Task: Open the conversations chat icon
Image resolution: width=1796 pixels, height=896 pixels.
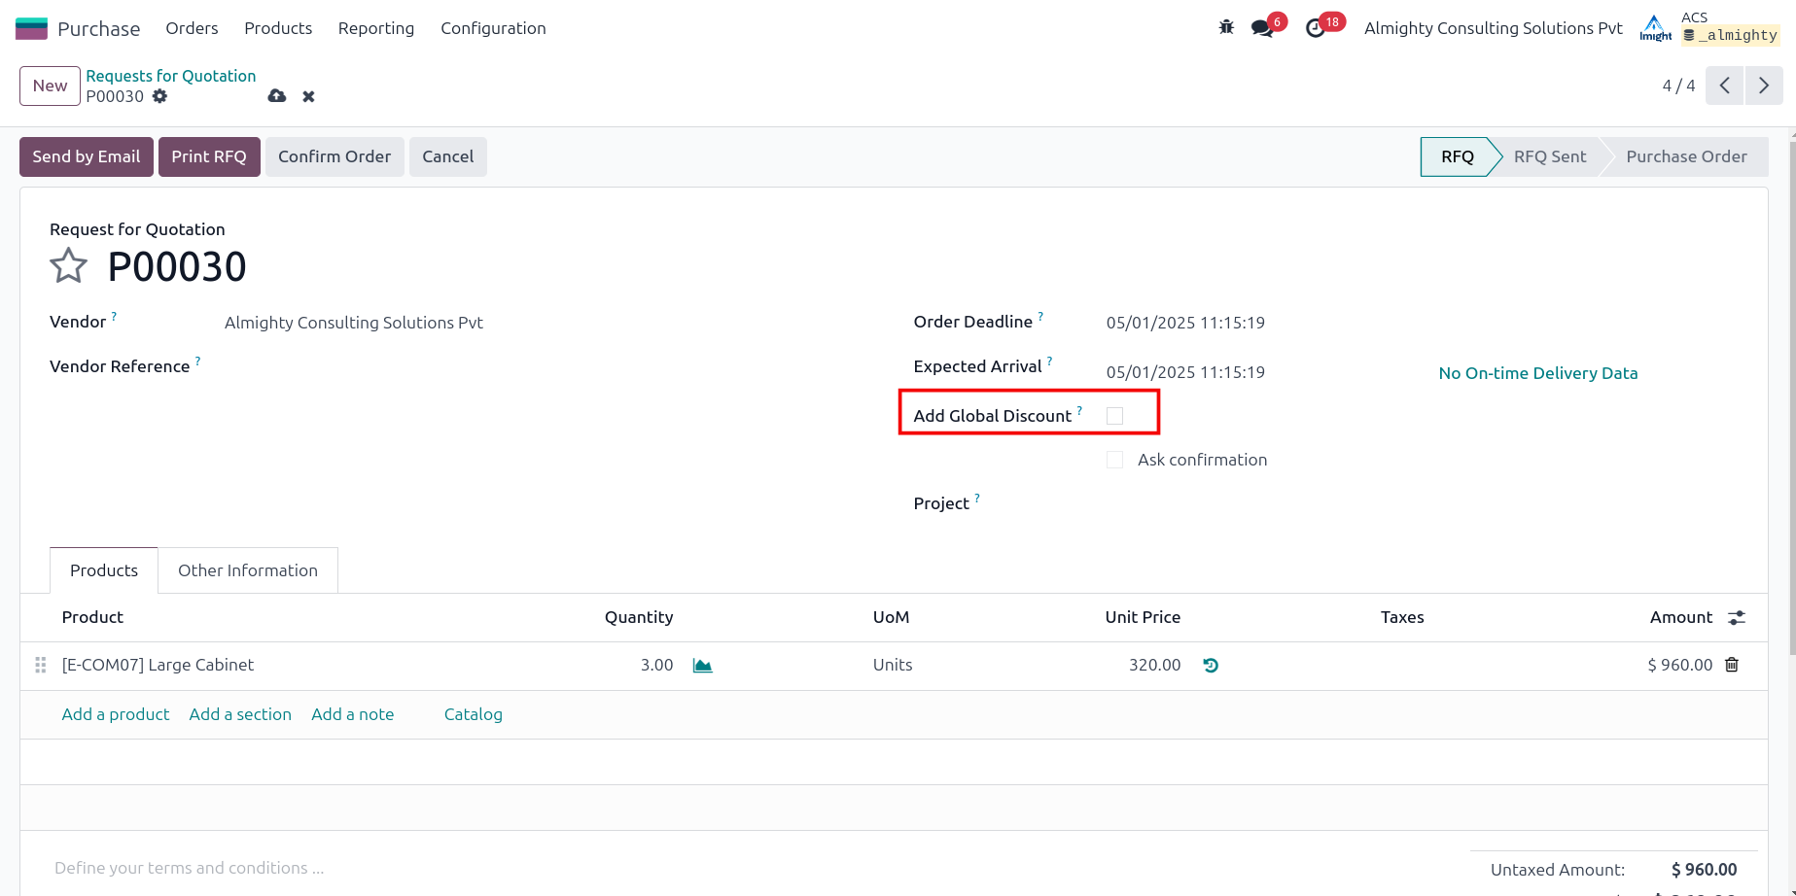Action: point(1262,28)
